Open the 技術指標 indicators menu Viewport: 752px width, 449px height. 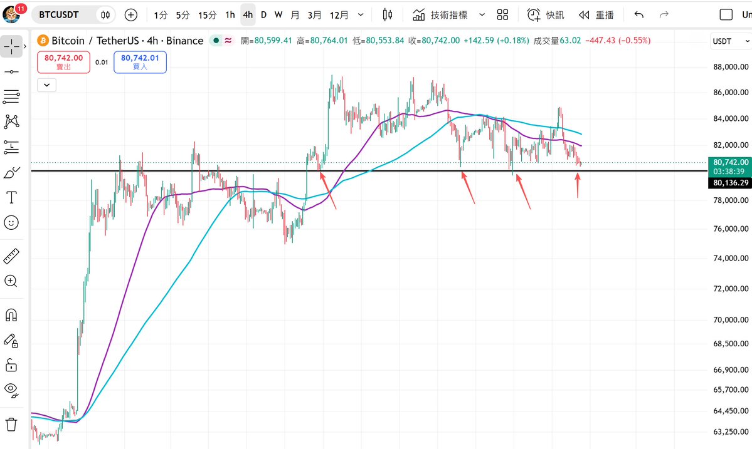coord(440,15)
